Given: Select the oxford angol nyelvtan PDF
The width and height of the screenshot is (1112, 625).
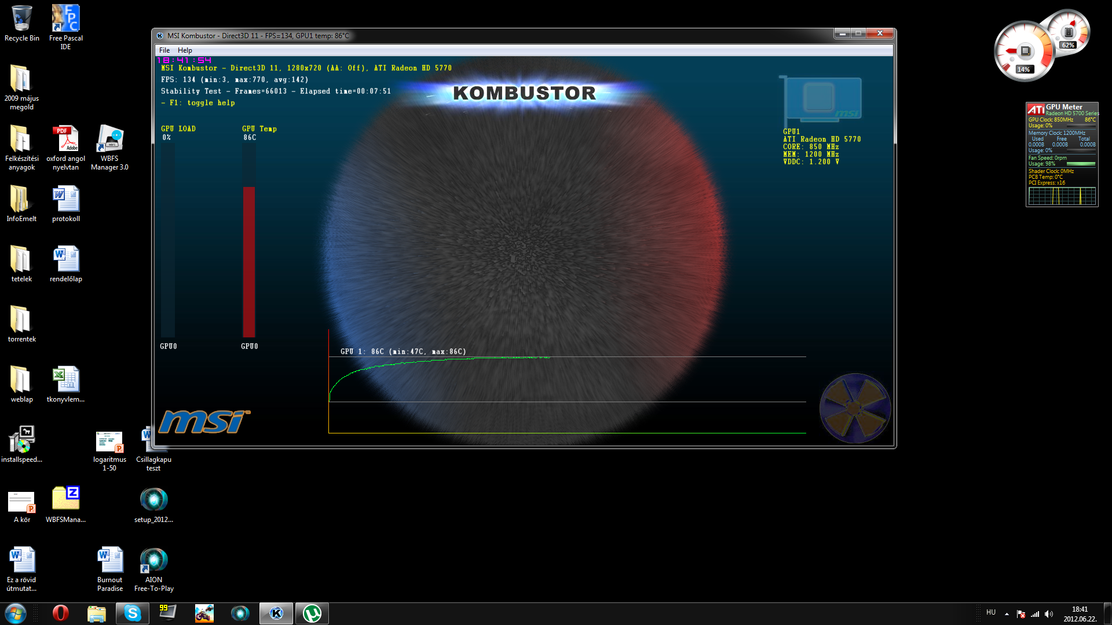Looking at the screenshot, I should (x=65, y=148).
